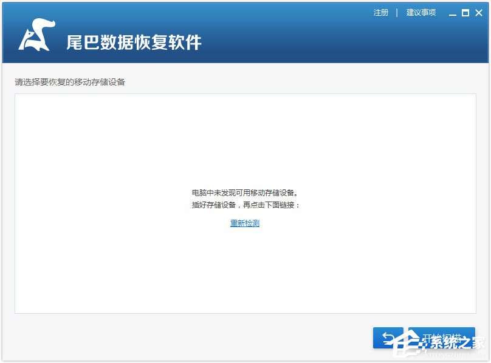Click the 系统之家 watermark text
Image resolution: width=491 pixels, height=363 pixels.
click(x=455, y=341)
